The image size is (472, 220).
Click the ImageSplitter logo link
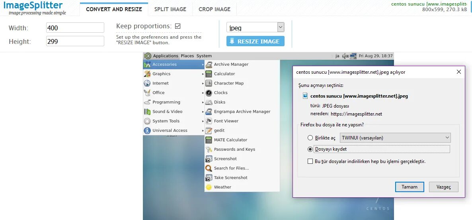click(x=34, y=8)
